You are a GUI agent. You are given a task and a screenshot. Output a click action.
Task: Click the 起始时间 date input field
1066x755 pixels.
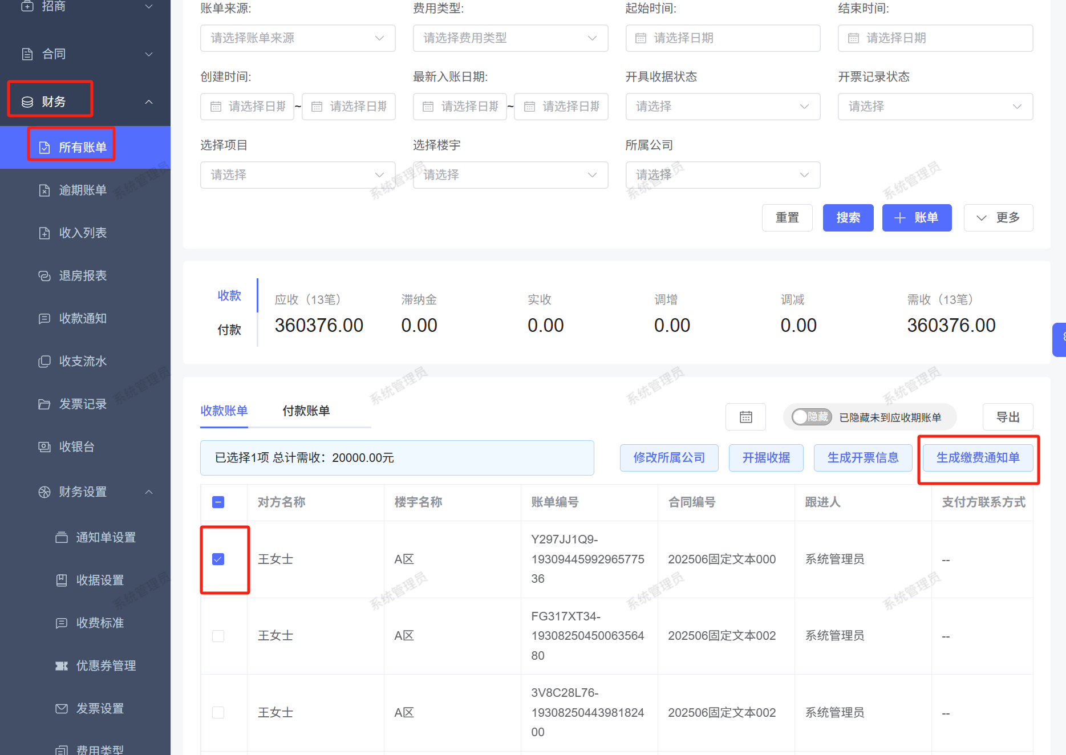tap(722, 38)
